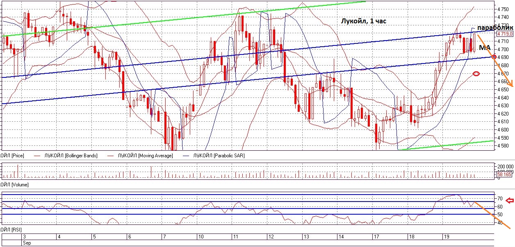Select date 3 on the time axis
The image size is (515, 247).
point(24,237)
